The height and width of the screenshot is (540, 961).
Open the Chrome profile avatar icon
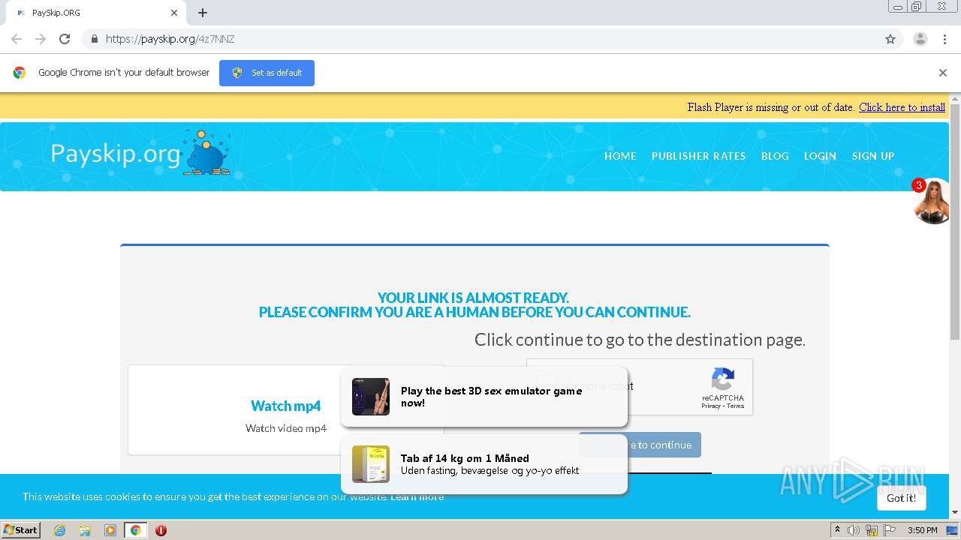pos(920,39)
